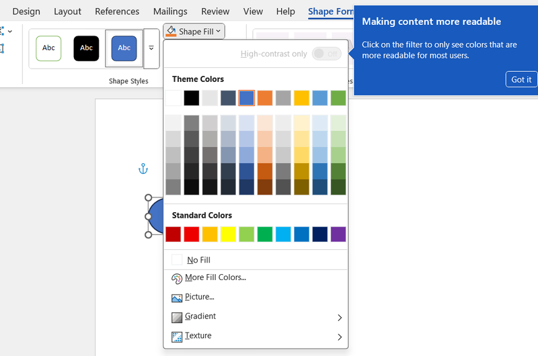Viewport: 538px width, 356px height.
Task: Pick the blue standard color
Action: [x=301, y=234]
